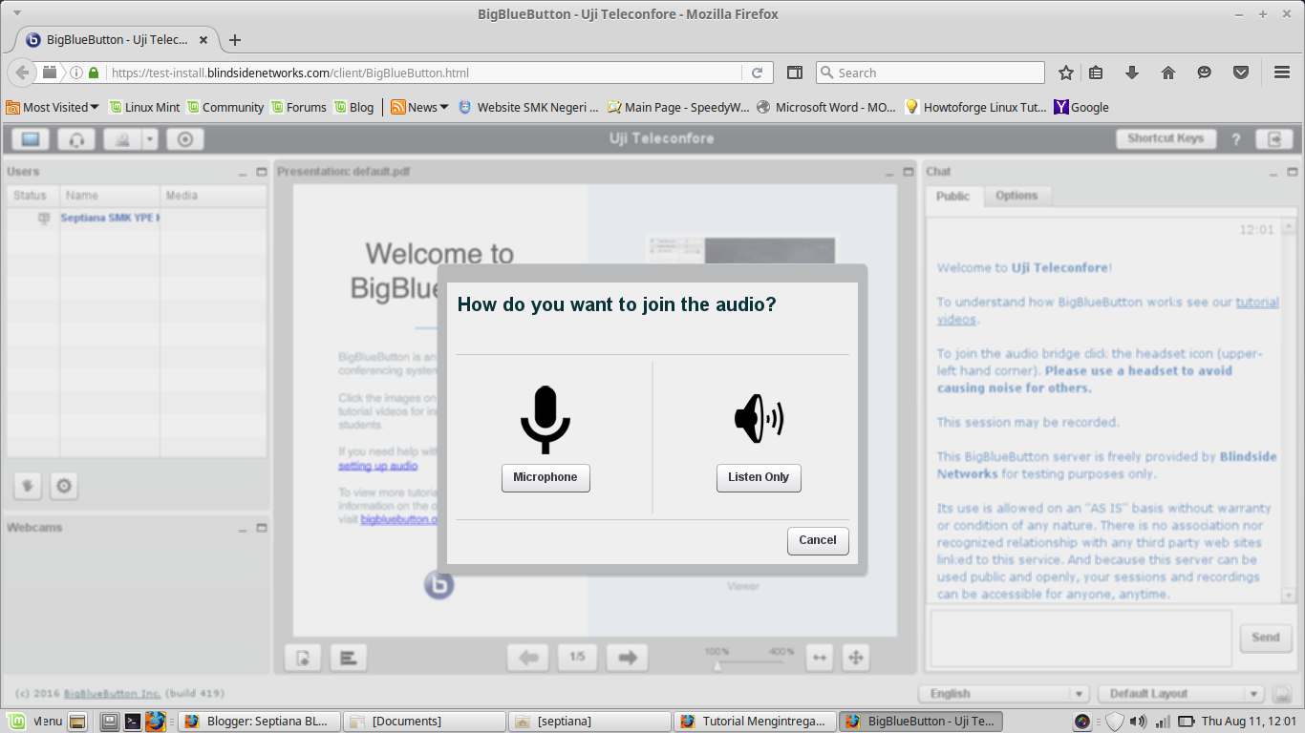Image resolution: width=1305 pixels, height=733 pixels.
Task: Click the speaker icon above Listen Only
Action: click(x=759, y=419)
